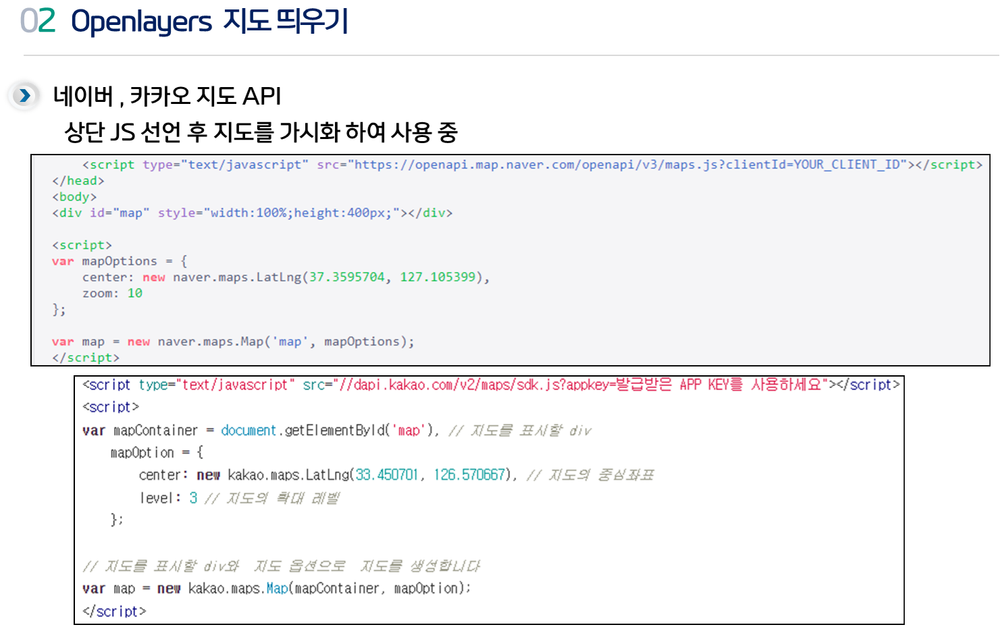Image resolution: width=1000 pixels, height=627 pixels.
Task: Click the opening '<script>' tag in Naver code
Action: [x=82, y=245]
